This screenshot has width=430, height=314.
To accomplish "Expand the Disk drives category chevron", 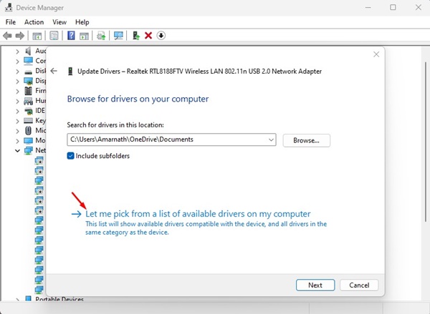I will (x=17, y=72).
